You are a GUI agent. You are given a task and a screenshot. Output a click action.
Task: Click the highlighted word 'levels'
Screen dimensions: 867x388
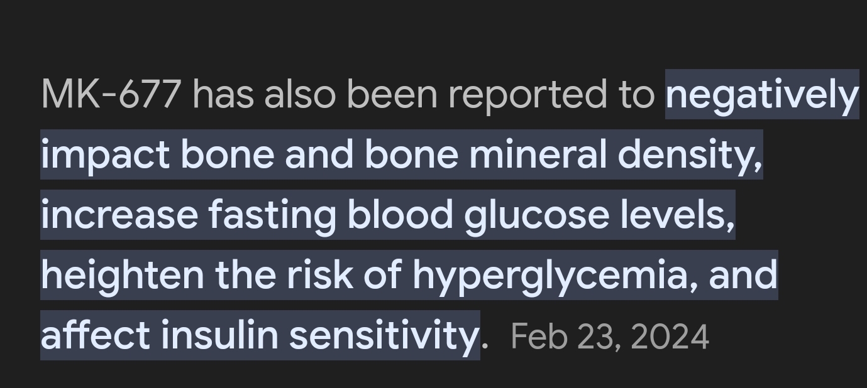point(677,215)
